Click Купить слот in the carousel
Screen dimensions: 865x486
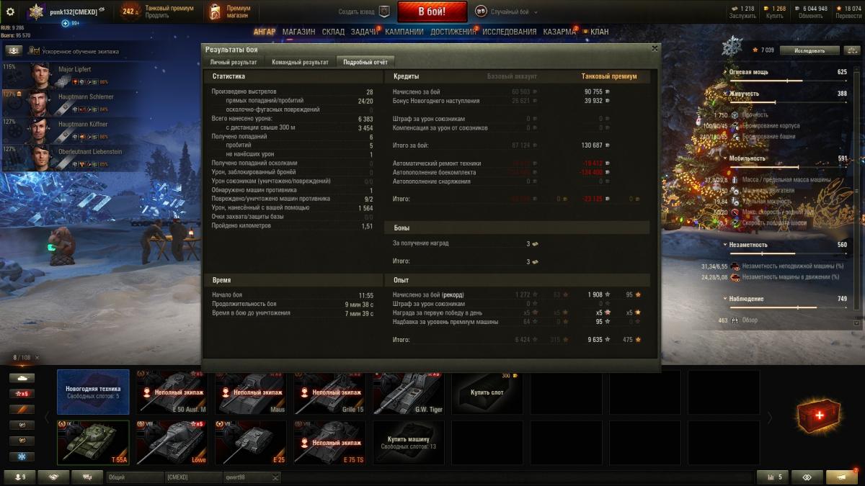click(487, 392)
